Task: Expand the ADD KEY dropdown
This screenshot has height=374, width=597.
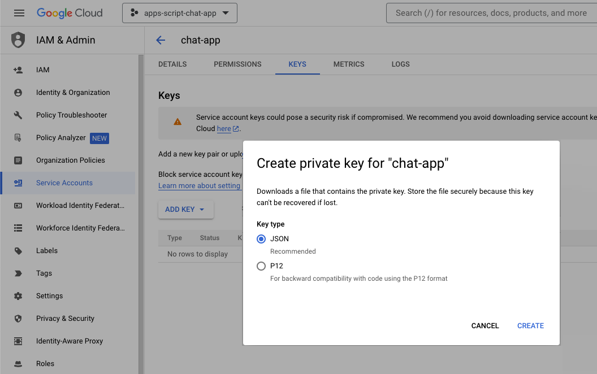Action: tap(185, 210)
